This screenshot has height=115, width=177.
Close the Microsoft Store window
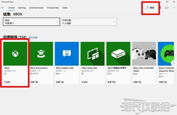pyautogui.click(x=174, y=2)
